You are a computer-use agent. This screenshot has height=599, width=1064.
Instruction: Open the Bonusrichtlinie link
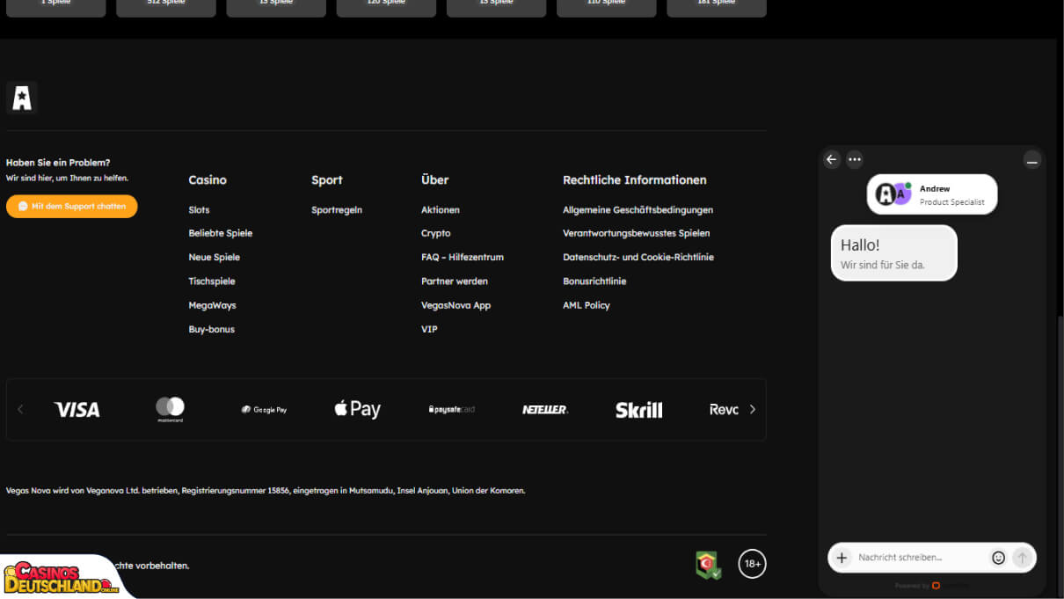click(x=594, y=281)
